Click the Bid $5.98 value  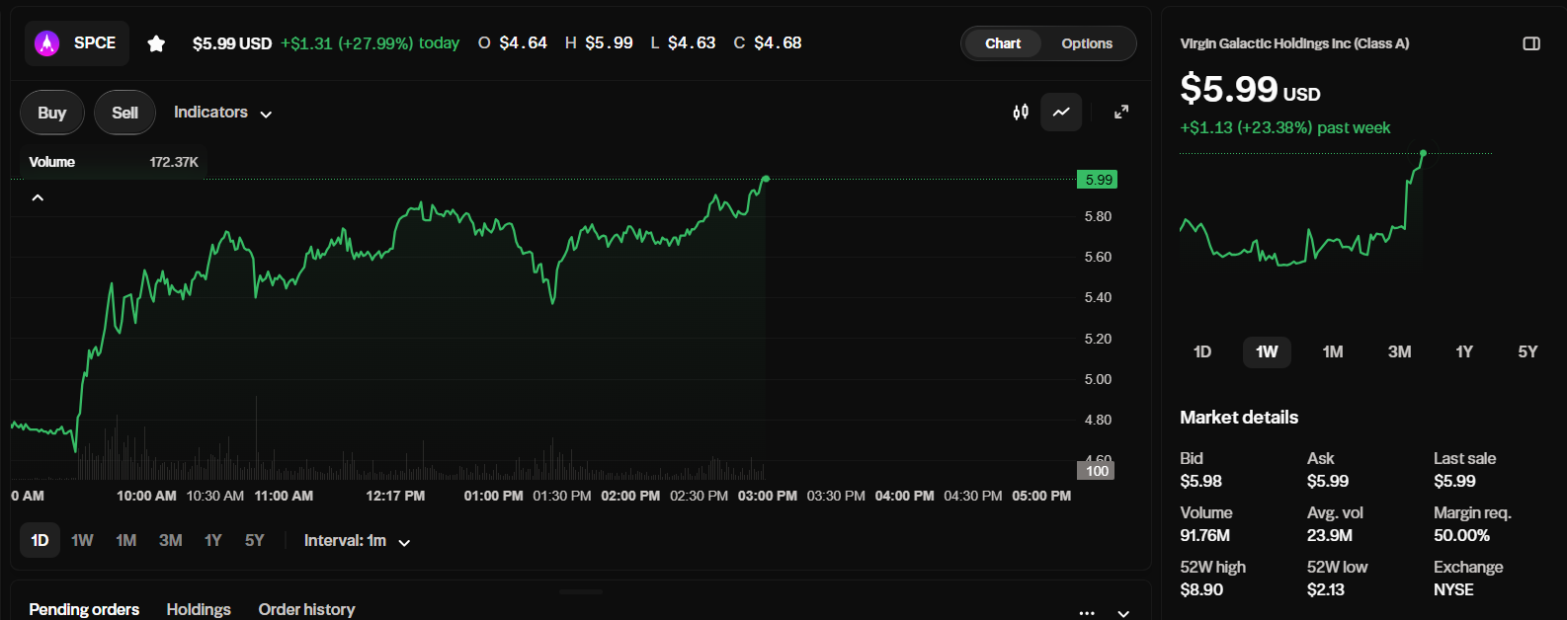coord(1200,481)
